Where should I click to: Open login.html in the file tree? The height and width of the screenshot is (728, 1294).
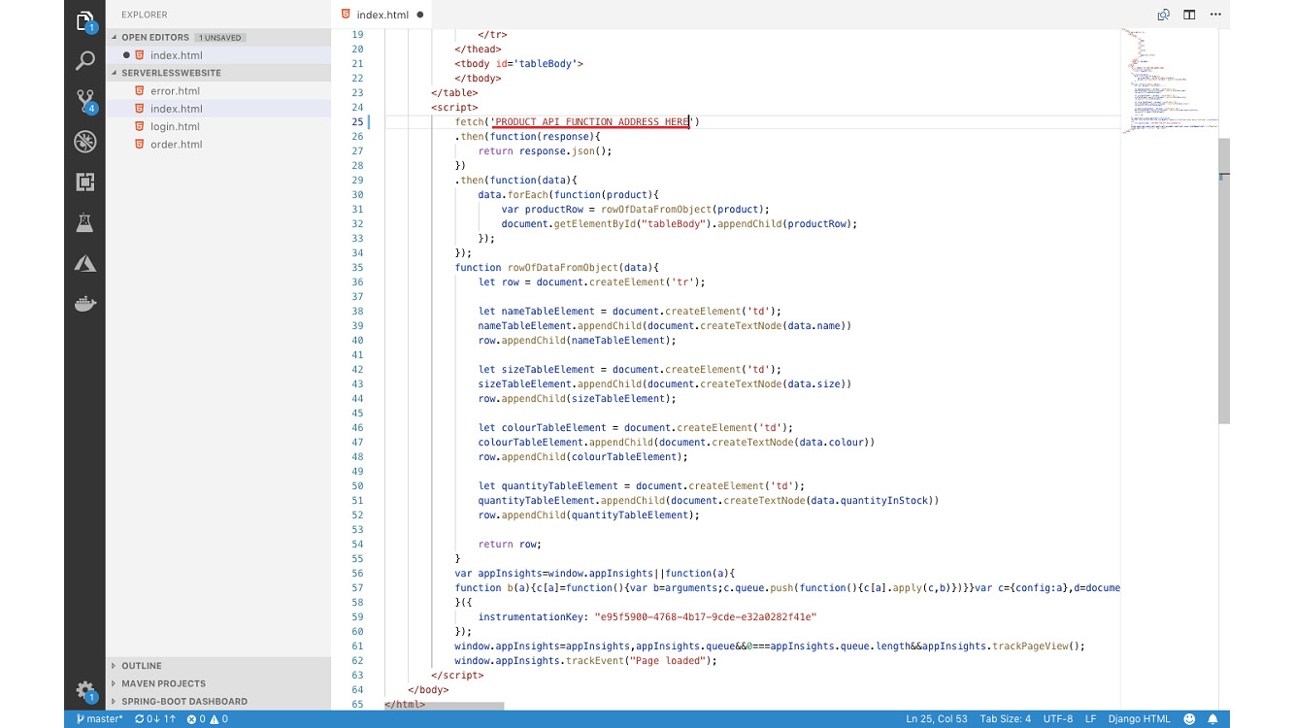point(218,126)
